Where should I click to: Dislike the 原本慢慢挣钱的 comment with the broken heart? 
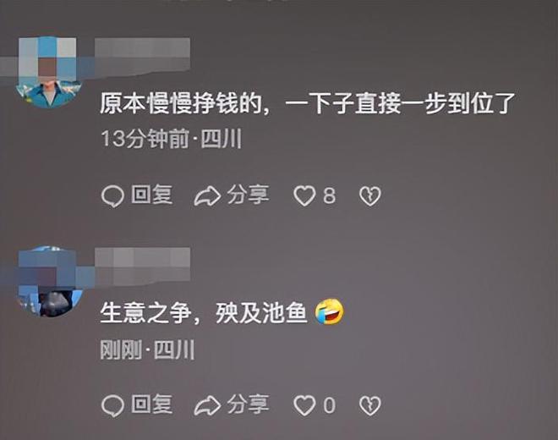pos(369,196)
